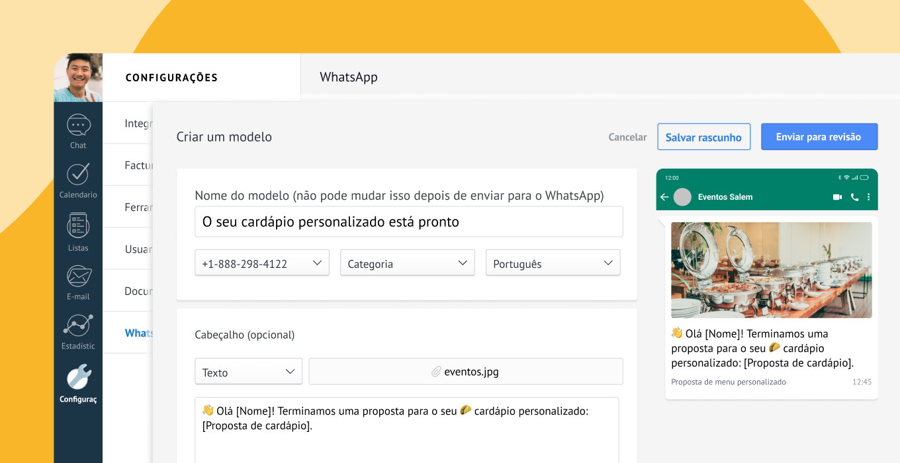Viewport: 900px width, 463px height.
Task: Open the Chat section icon
Action: click(78, 125)
